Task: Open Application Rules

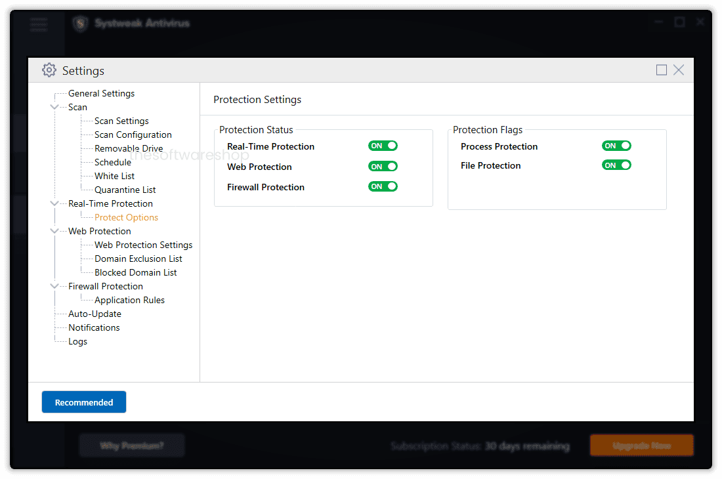Action: click(x=129, y=301)
